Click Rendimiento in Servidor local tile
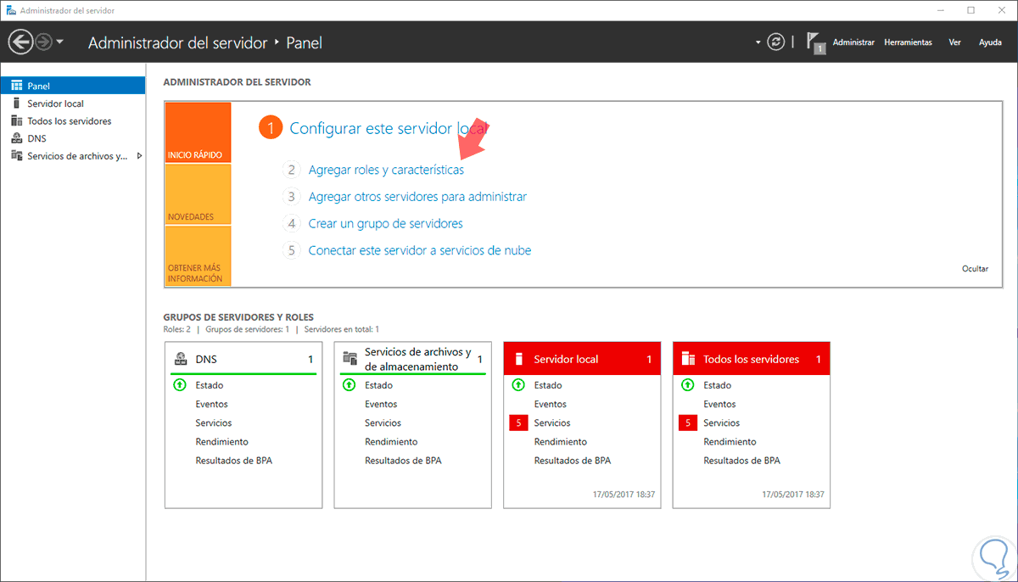The width and height of the screenshot is (1018, 582). click(x=560, y=441)
